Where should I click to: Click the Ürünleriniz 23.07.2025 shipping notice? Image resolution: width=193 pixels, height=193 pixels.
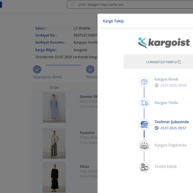(66, 57)
